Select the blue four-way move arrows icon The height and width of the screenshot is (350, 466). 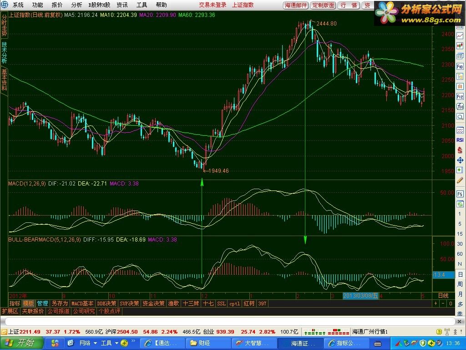pos(460,160)
